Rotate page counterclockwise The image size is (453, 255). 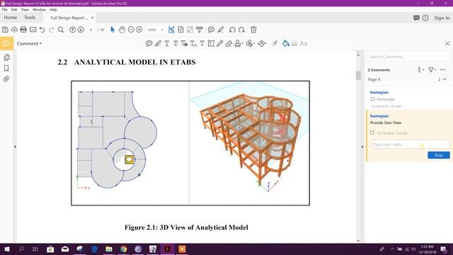pos(232,30)
